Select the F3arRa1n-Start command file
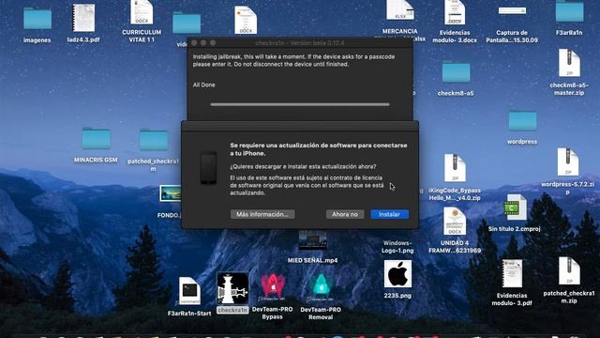Image resolution: width=600 pixels, height=338 pixels. 189,291
